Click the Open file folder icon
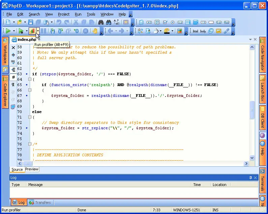This screenshot has height=214, width=268. pos(20,22)
